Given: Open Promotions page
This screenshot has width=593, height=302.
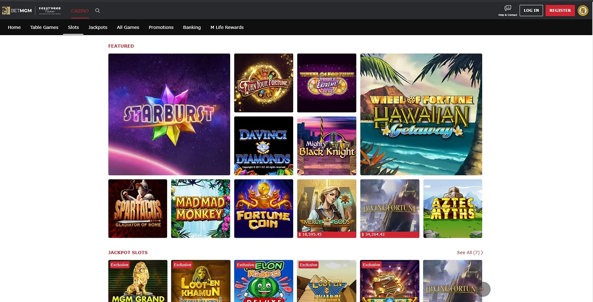Looking at the screenshot, I should [161, 27].
